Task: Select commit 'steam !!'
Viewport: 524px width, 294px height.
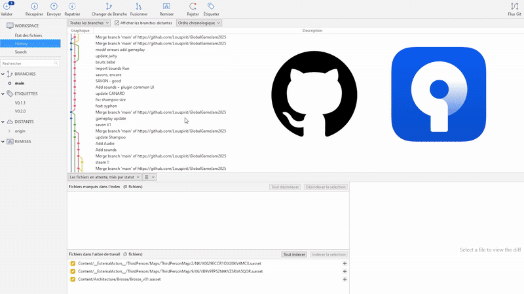Action: point(102,162)
